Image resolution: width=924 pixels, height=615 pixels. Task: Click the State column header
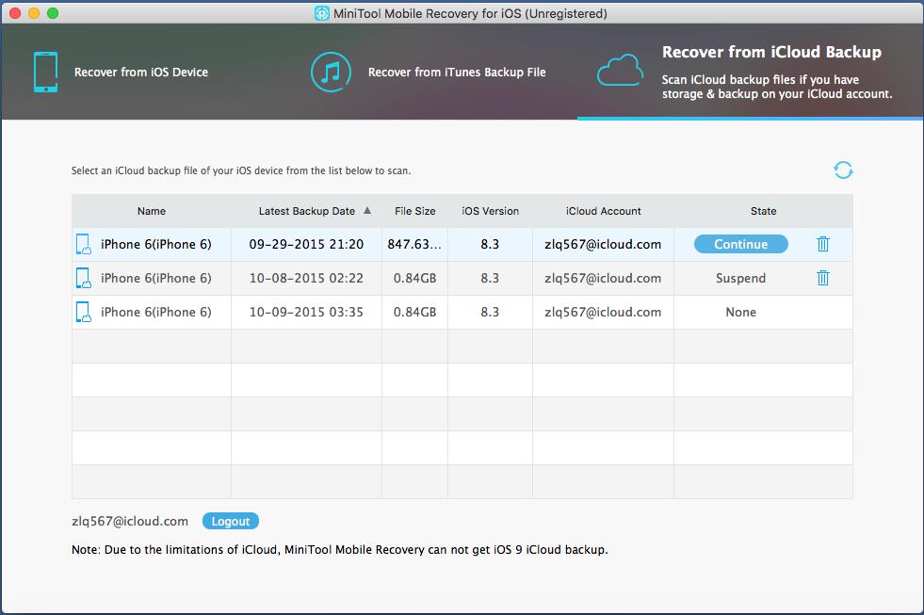click(x=763, y=211)
